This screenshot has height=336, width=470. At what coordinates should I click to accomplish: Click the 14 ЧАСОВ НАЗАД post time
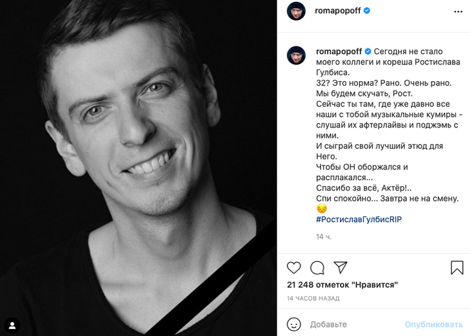click(313, 299)
